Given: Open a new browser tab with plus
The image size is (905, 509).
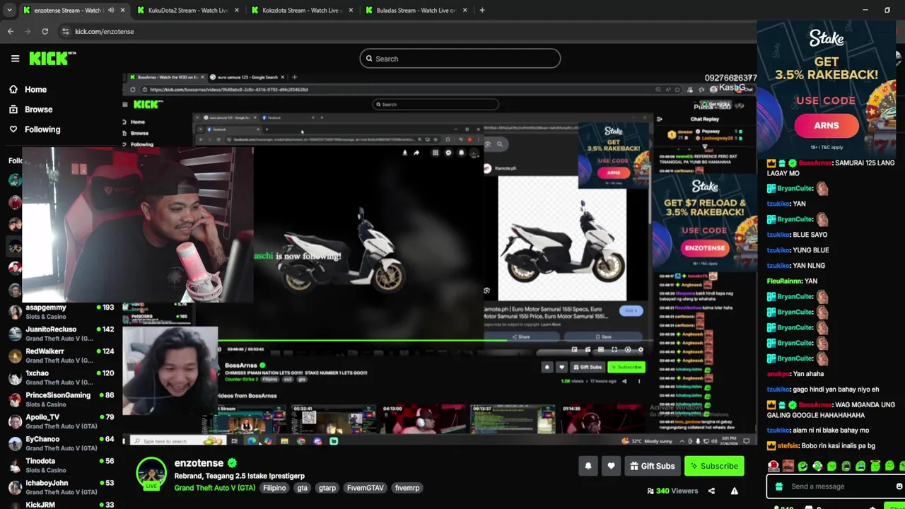Looking at the screenshot, I should click(x=482, y=10).
